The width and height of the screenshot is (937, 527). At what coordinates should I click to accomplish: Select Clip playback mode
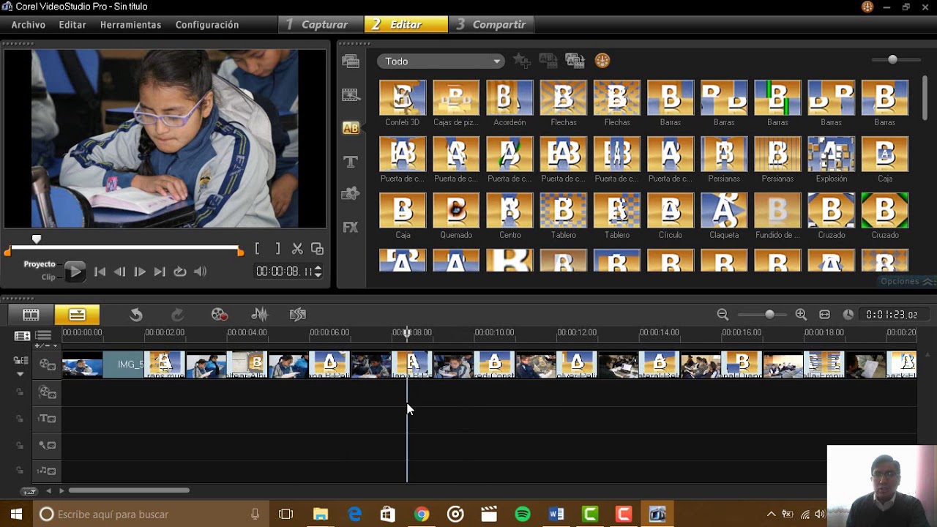(x=48, y=277)
